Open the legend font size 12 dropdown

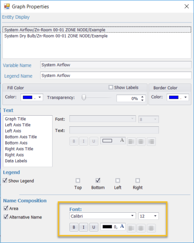pyautogui.click(x=155, y=216)
